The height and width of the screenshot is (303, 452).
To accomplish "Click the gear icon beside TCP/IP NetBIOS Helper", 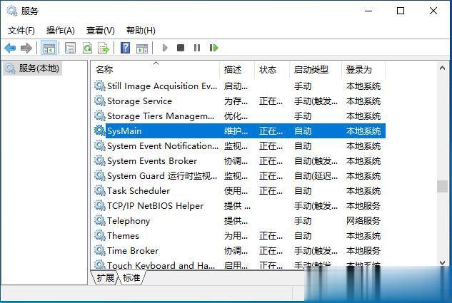I will (100, 205).
